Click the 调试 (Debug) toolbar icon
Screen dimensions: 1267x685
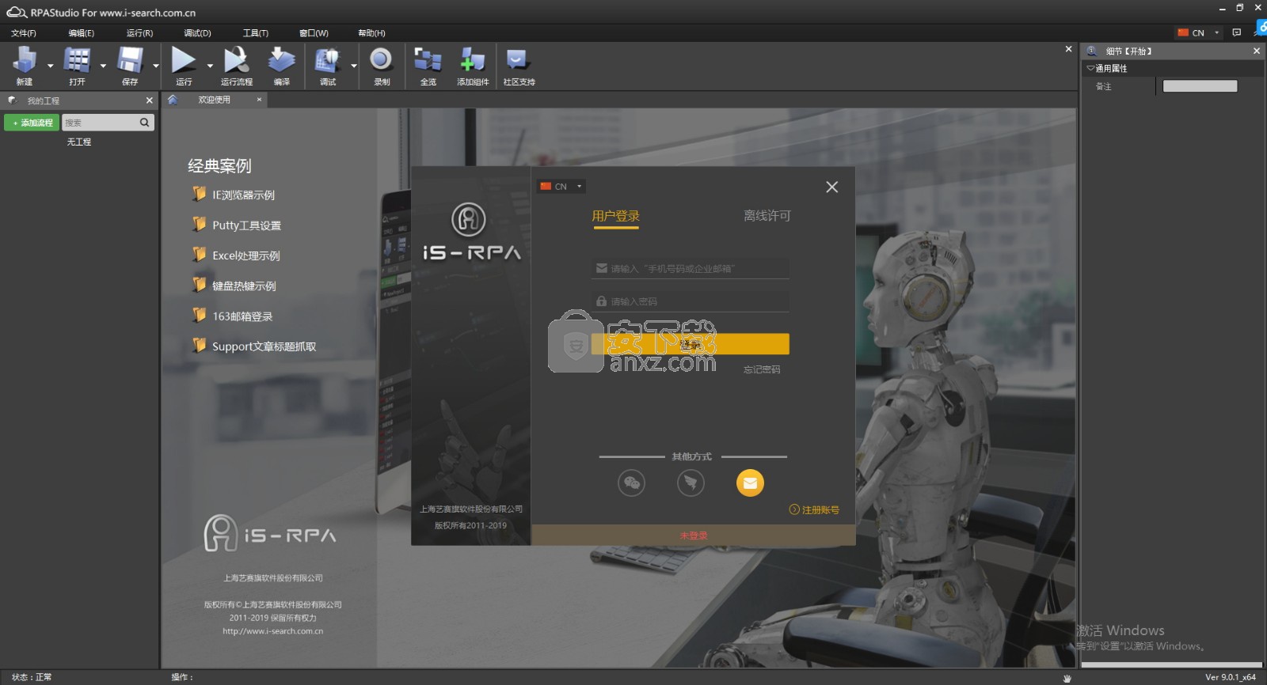(x=328, y=60)
